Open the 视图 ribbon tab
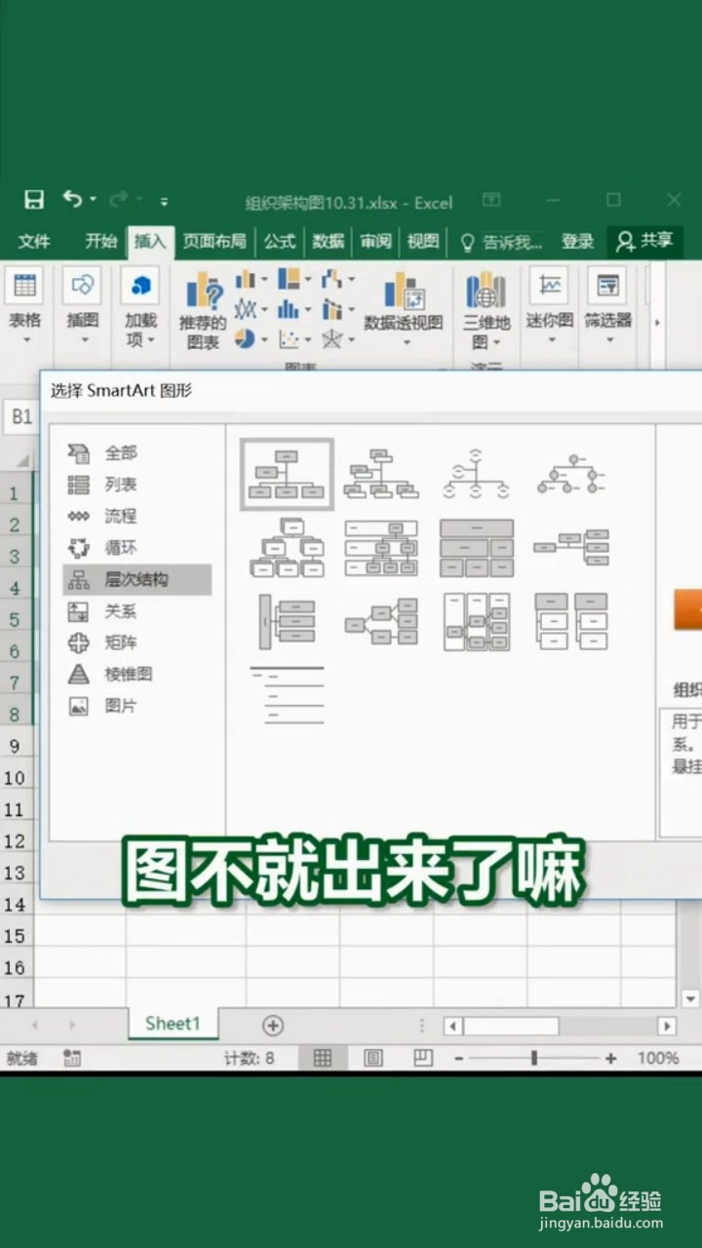 423,242
